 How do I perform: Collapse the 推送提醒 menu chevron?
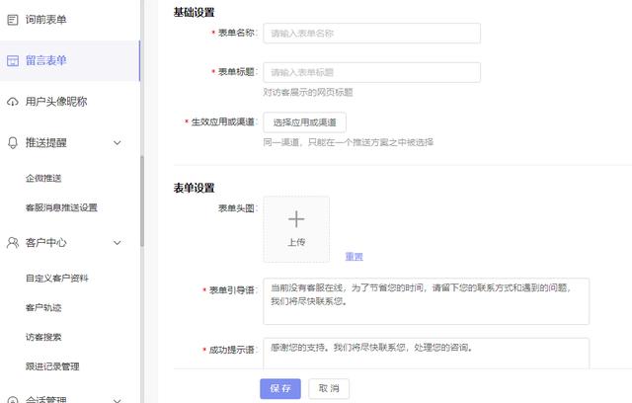[x=118, y=142]
